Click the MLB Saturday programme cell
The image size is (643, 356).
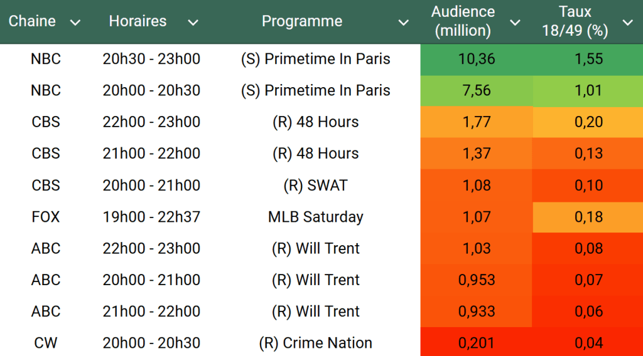tap(316, 217)
